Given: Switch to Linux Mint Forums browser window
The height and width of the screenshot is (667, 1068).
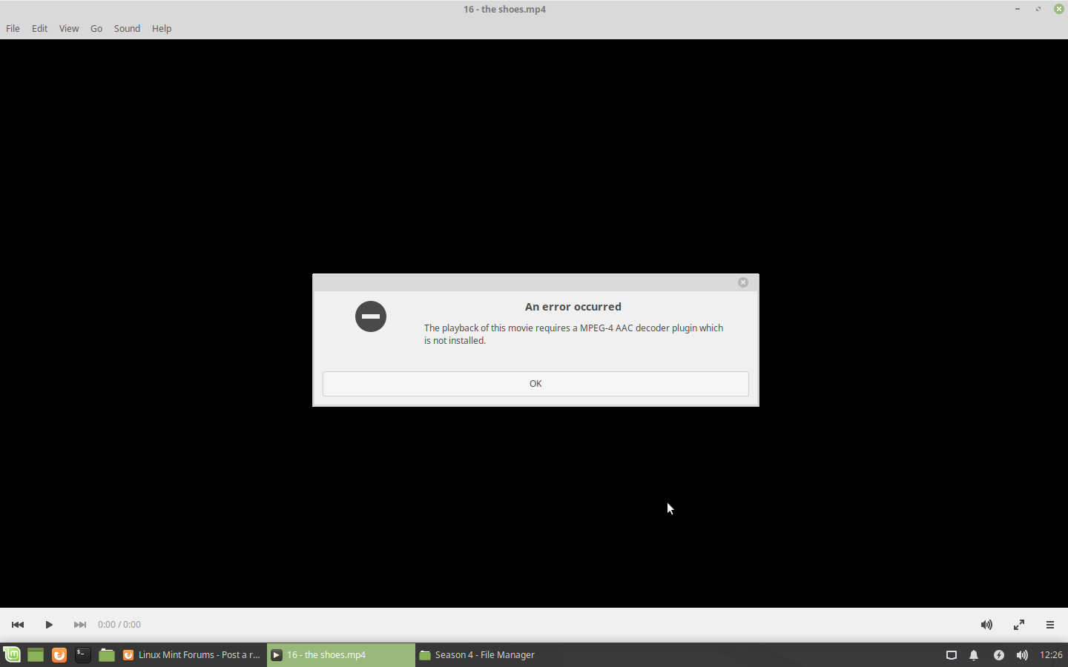Looking at the screenshot, I should click(x=192, y=655).
